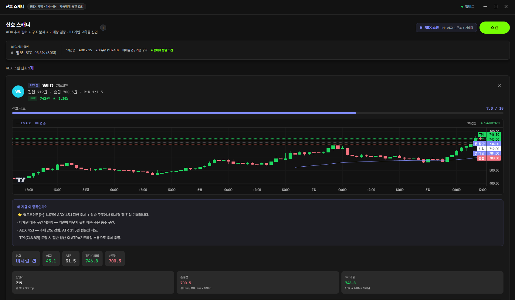Image resolution: width=515 pixels, height=300 pixels.
Task: Click the TradingView logo in the chart
Action: pyautogui.click(x=21, y=180)
